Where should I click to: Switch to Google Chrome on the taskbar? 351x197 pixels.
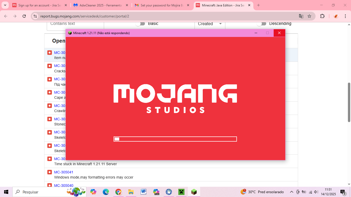[x=118, y=192]
